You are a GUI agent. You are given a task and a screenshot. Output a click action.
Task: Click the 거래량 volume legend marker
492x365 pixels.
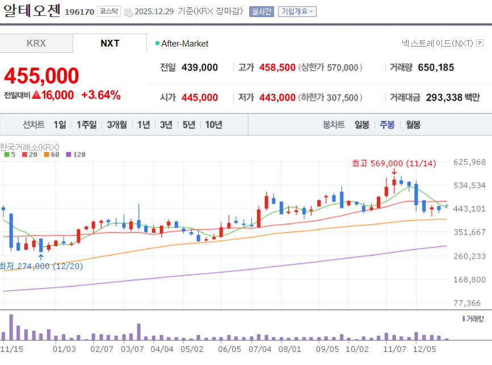[x=464, y=319]
